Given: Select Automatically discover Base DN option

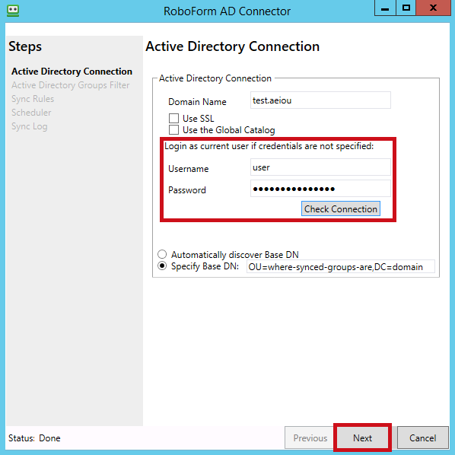Looking at the screenshot, I should (162, 254).
